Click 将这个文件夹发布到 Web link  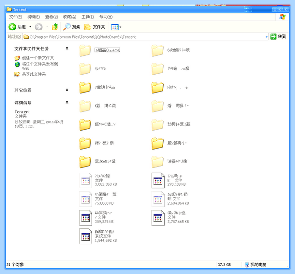tap(40, 66)
